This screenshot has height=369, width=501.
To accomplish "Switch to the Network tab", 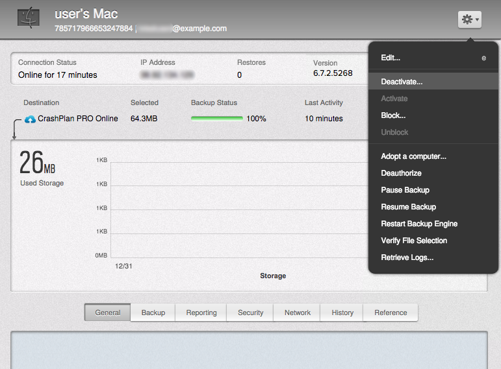I will tap(298, 313).
